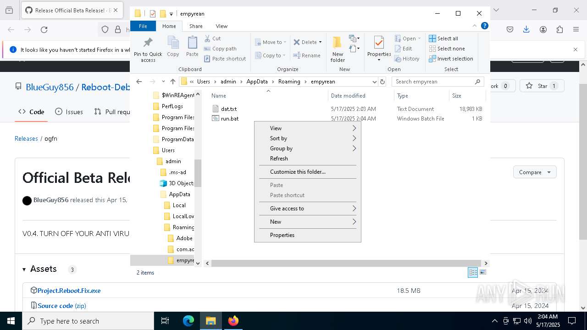The image size is (587, 330).
Task: Go up one folder level
Action: [x=173, y=82]
